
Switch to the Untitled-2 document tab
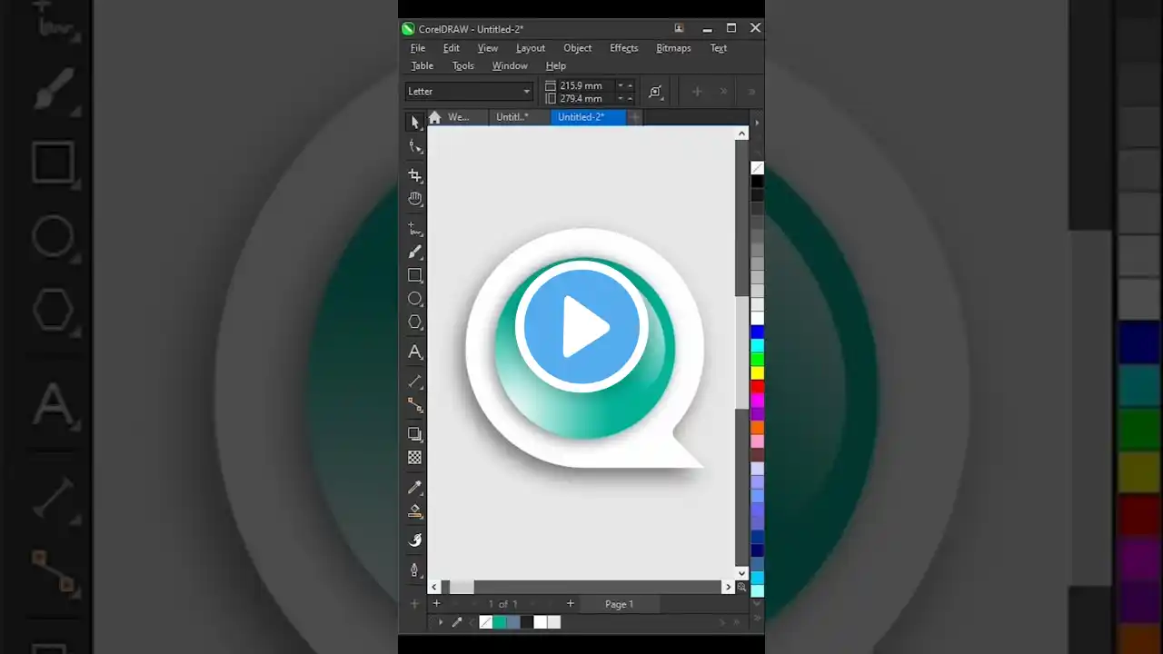(x=581, y=117)
